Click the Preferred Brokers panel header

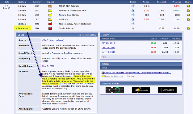(x=141, y=84)
